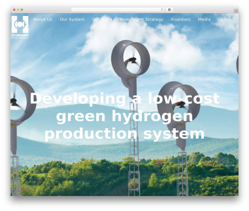Close the window with red button
This screenshot has width=249, height=211.
[x=14, y=10]
